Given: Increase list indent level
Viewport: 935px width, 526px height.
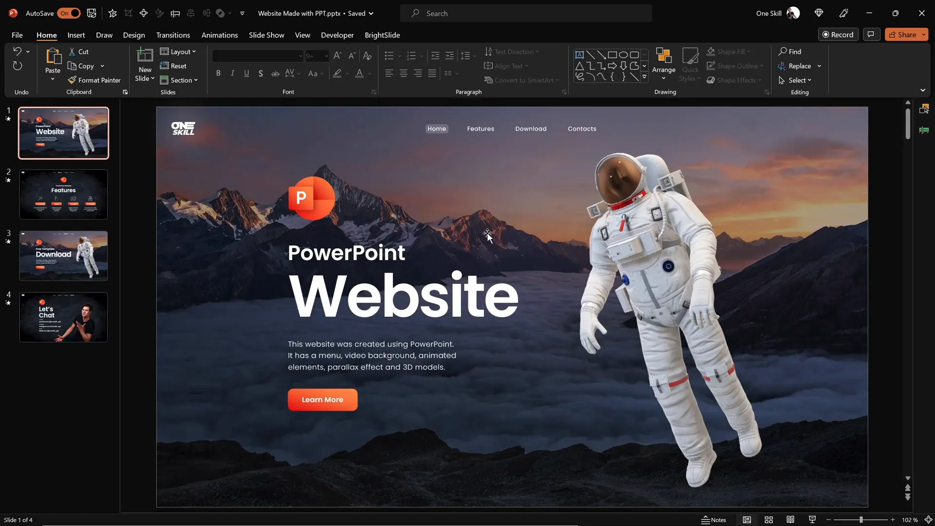Looking at the screenshot, I should tap(449, 56).
